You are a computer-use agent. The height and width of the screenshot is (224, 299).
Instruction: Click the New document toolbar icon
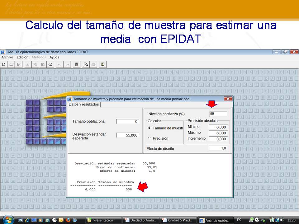pyautogui.click(x=4, y=64)
